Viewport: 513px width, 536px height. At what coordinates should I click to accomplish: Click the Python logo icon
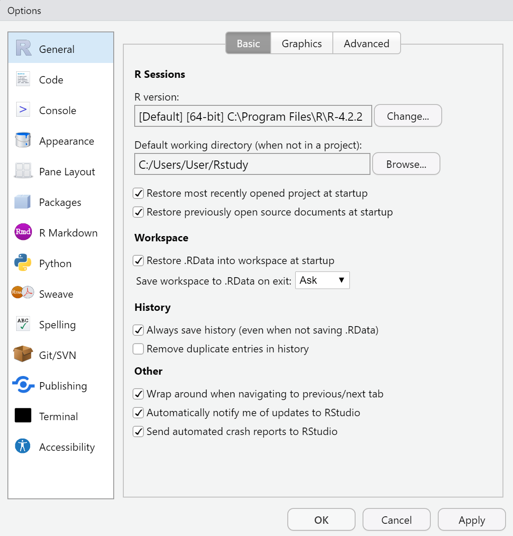coord(23,262)
